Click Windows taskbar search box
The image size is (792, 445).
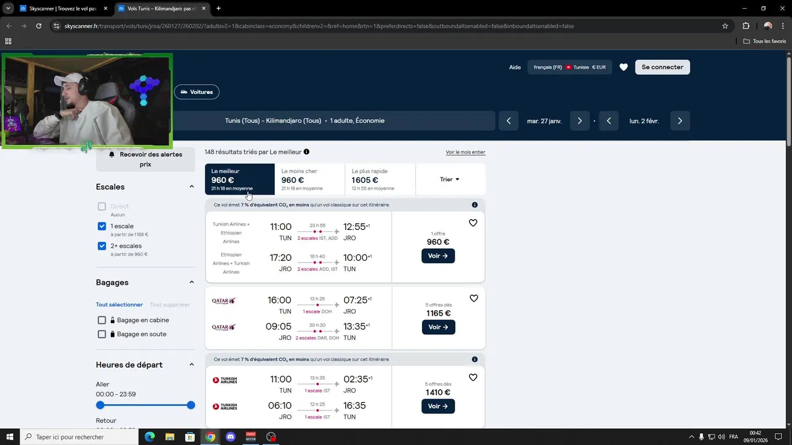click(79, 437)
